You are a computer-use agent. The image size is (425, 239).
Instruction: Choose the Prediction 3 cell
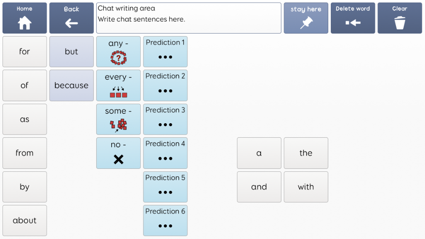[x=165, y=119]
